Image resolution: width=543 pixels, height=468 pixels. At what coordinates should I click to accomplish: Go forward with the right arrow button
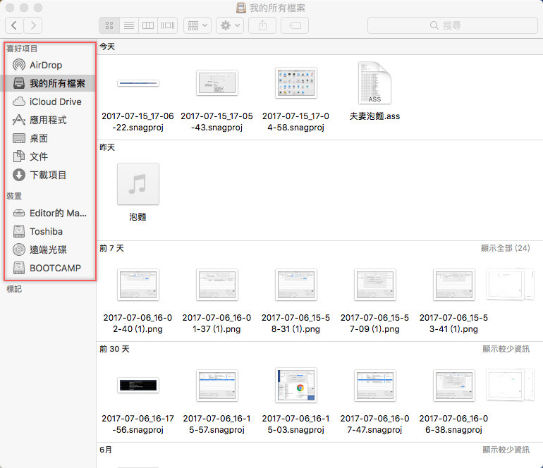pos(33,25)
